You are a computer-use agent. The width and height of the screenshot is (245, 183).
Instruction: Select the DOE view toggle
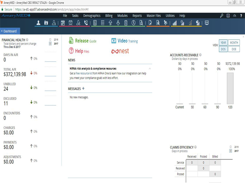coord(234,49)
